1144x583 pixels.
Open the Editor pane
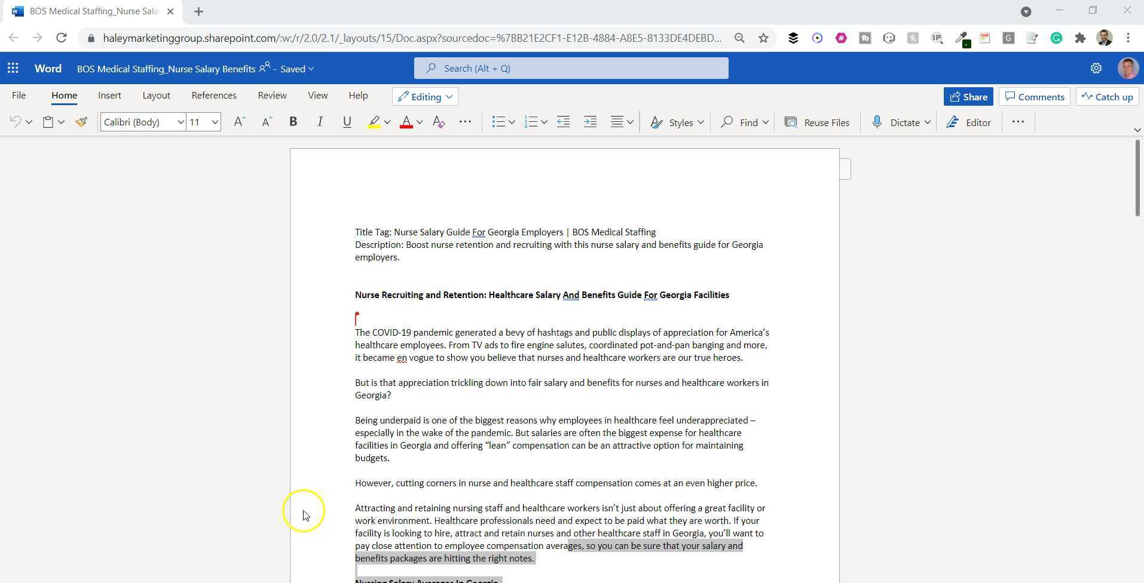pos(968,122)
